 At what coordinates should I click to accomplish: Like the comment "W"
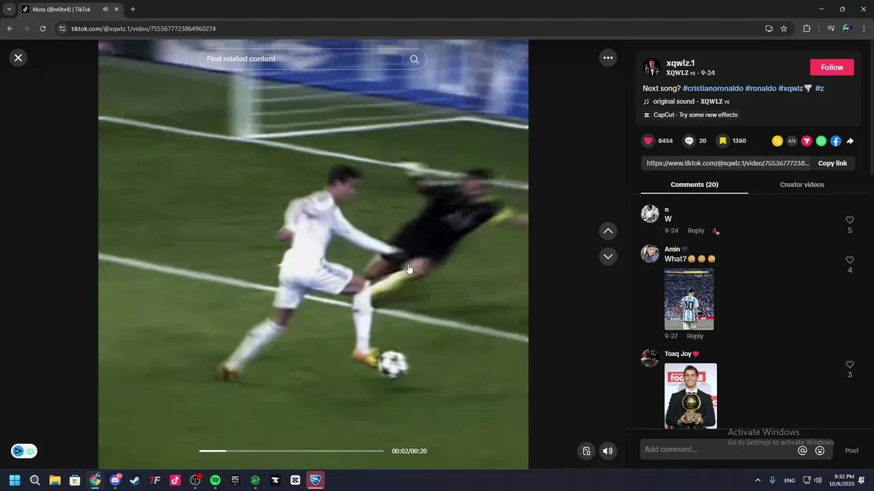pyautogui.click(x=849, y=220)
